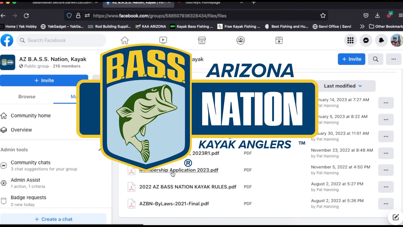Open Best Fishing and Hunting bookmark
Viewport: 403px width, 227px height.
pyautogui.click(x=286, y=26)
